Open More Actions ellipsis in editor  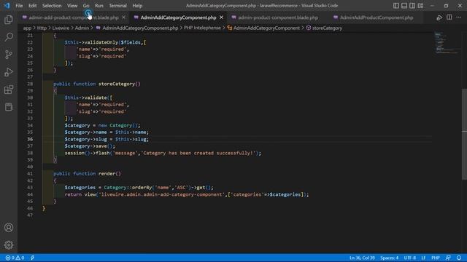(459, 17)
